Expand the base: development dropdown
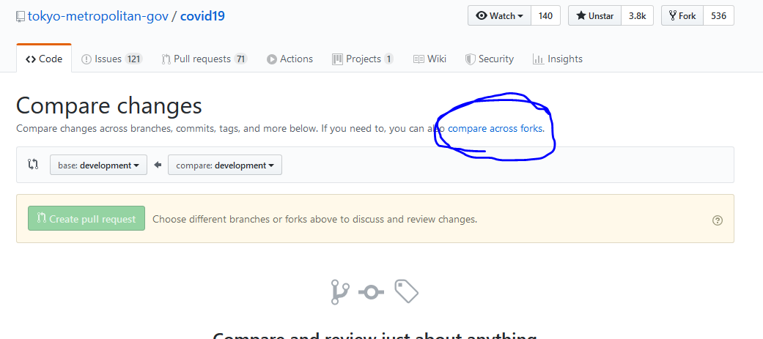 [x=98, y=165]
